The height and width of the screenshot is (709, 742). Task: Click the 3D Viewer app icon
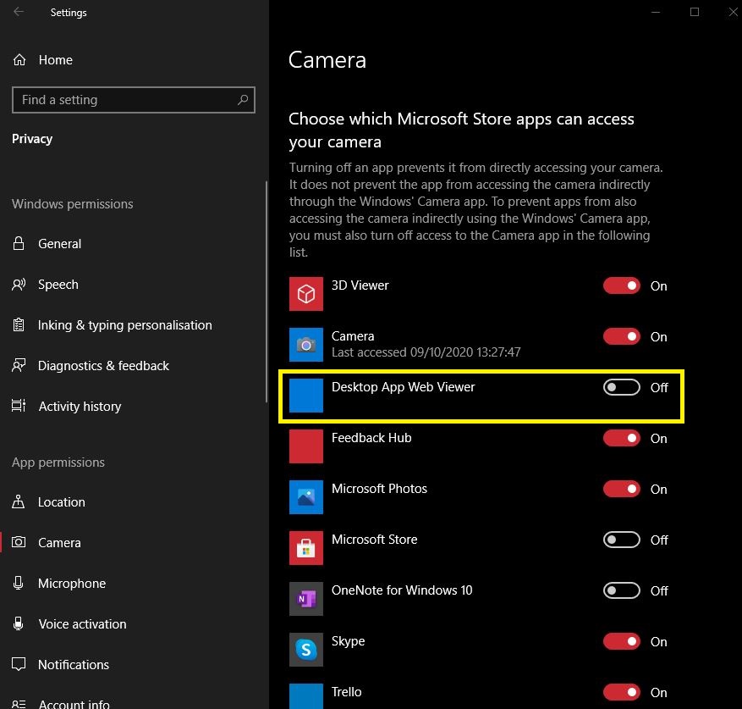click(306, 294)
